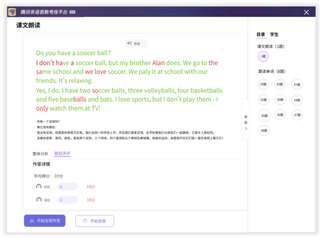
Task: Play the passage audio with the speaker icon
Action: point(129,44)
